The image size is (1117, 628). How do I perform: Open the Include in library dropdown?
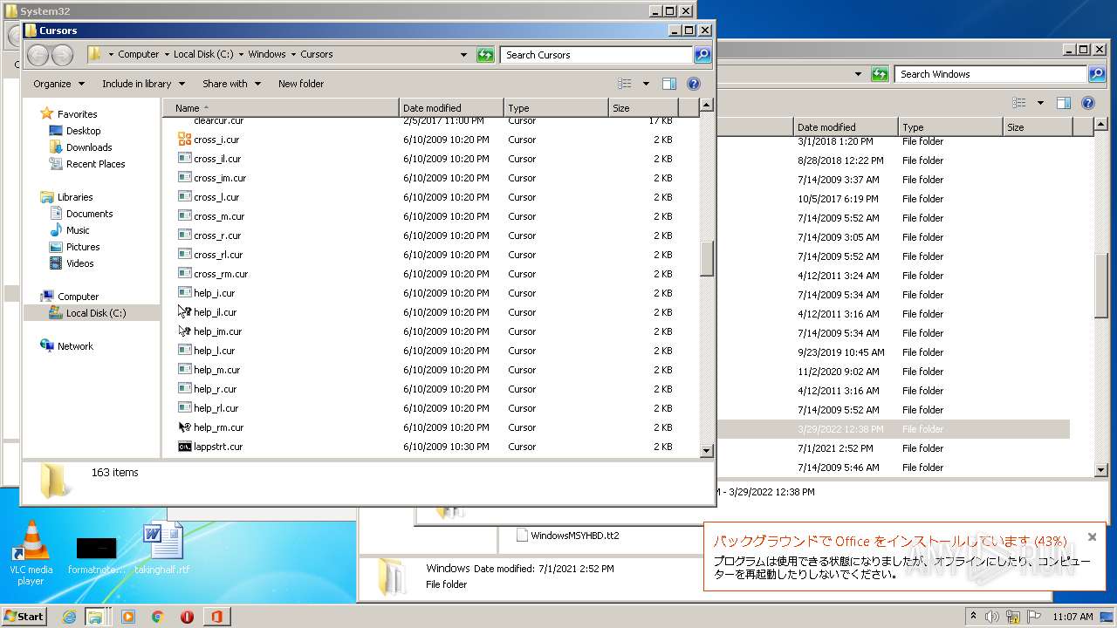click(144, 84)
